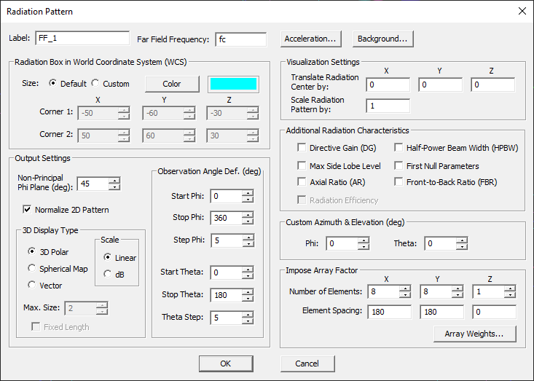The height and width of the screenshot is (381, 534).
Task: Click the Far Field Frequency field
Action: tap(240, 39)
